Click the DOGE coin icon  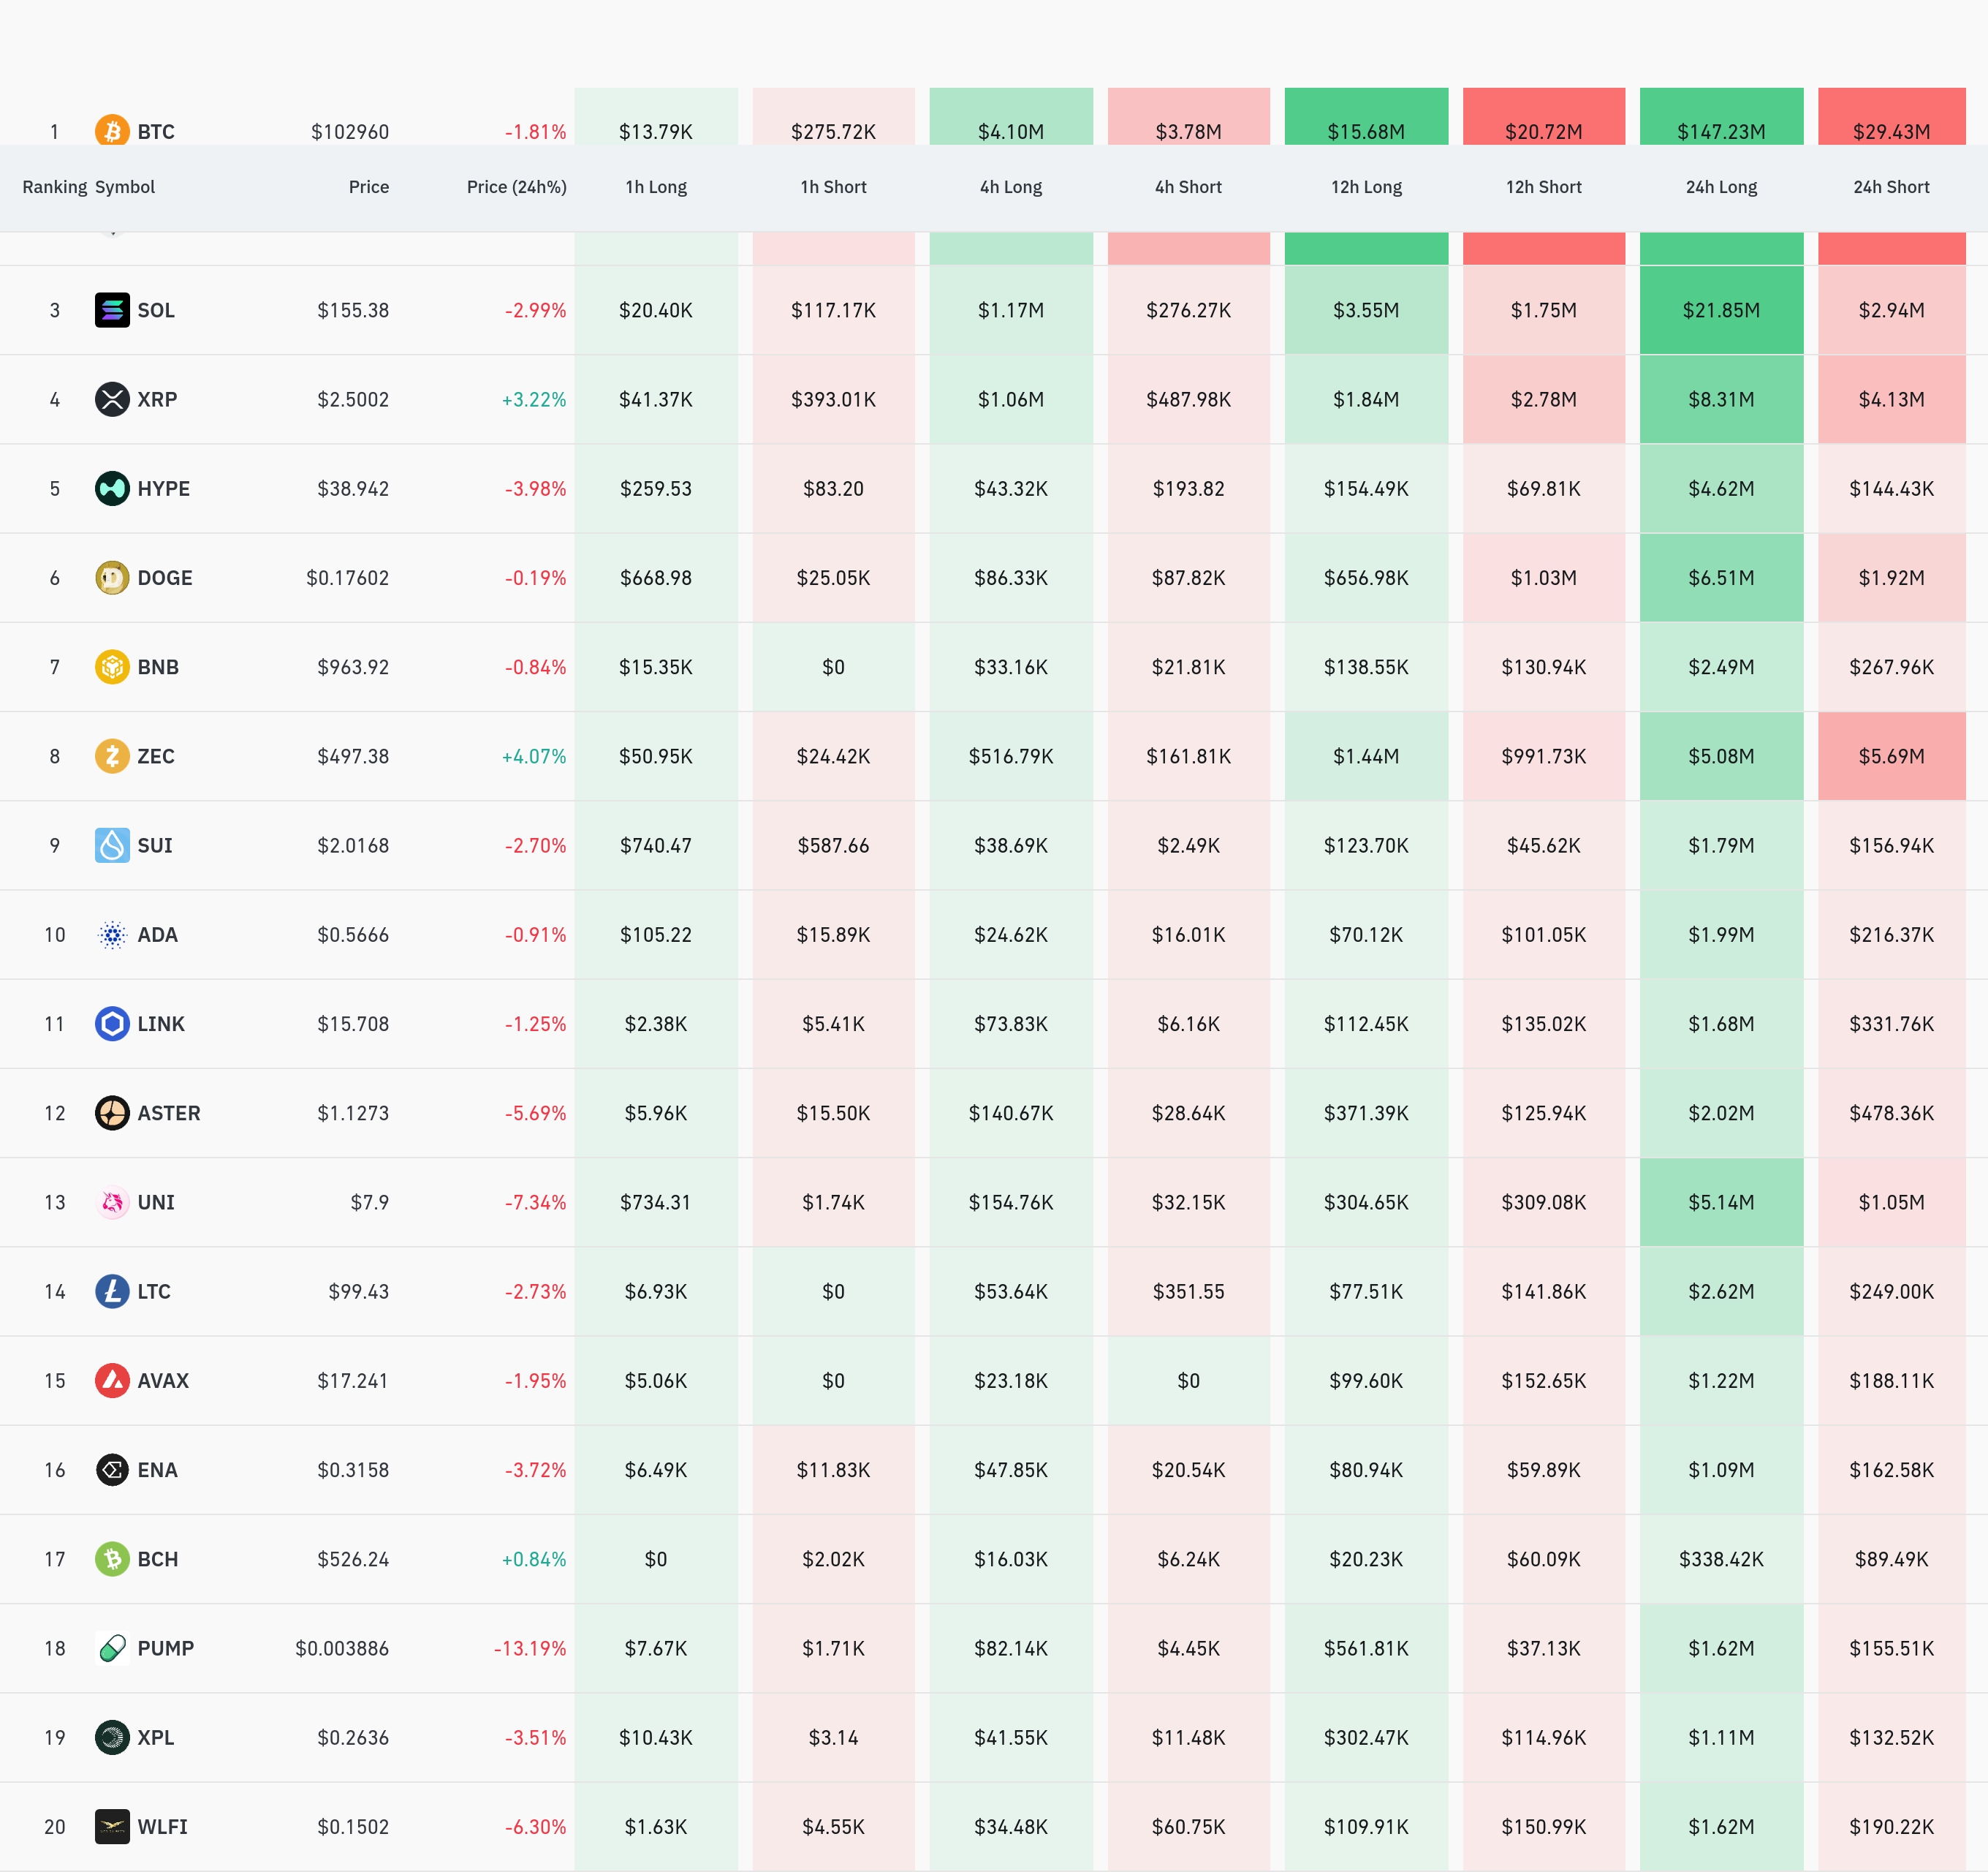tap(112, 577)
